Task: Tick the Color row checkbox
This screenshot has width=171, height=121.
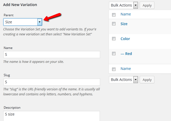Action: pyautogui.click(x=114, y=39)
